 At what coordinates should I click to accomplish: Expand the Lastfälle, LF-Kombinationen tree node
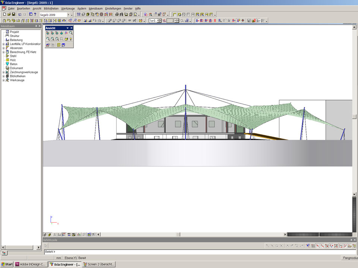pyautogui.click(x=3, y=44)
